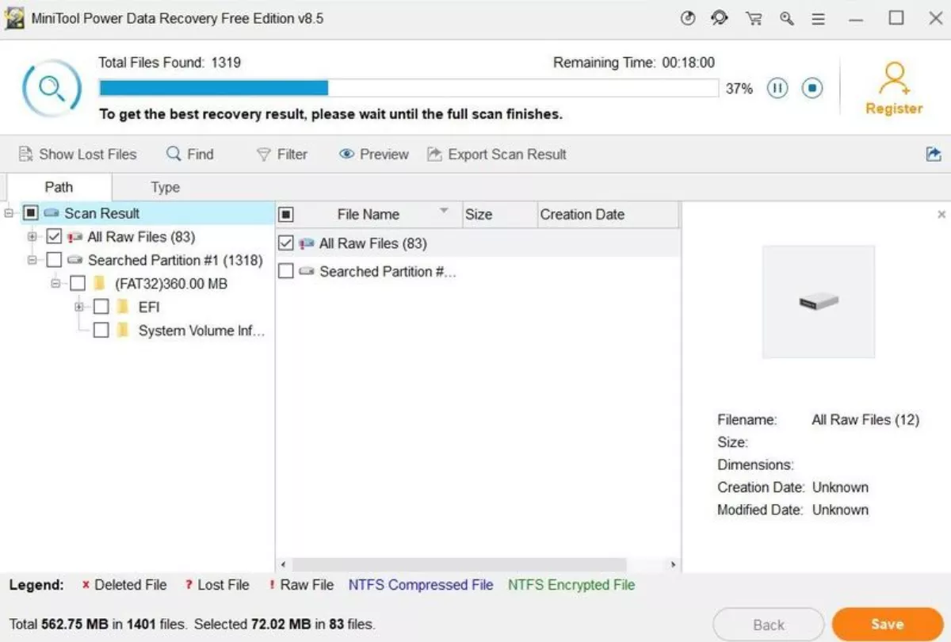
Task: Uncheck All Raw Files (83) in the file list
Action: tap(287, 244)
